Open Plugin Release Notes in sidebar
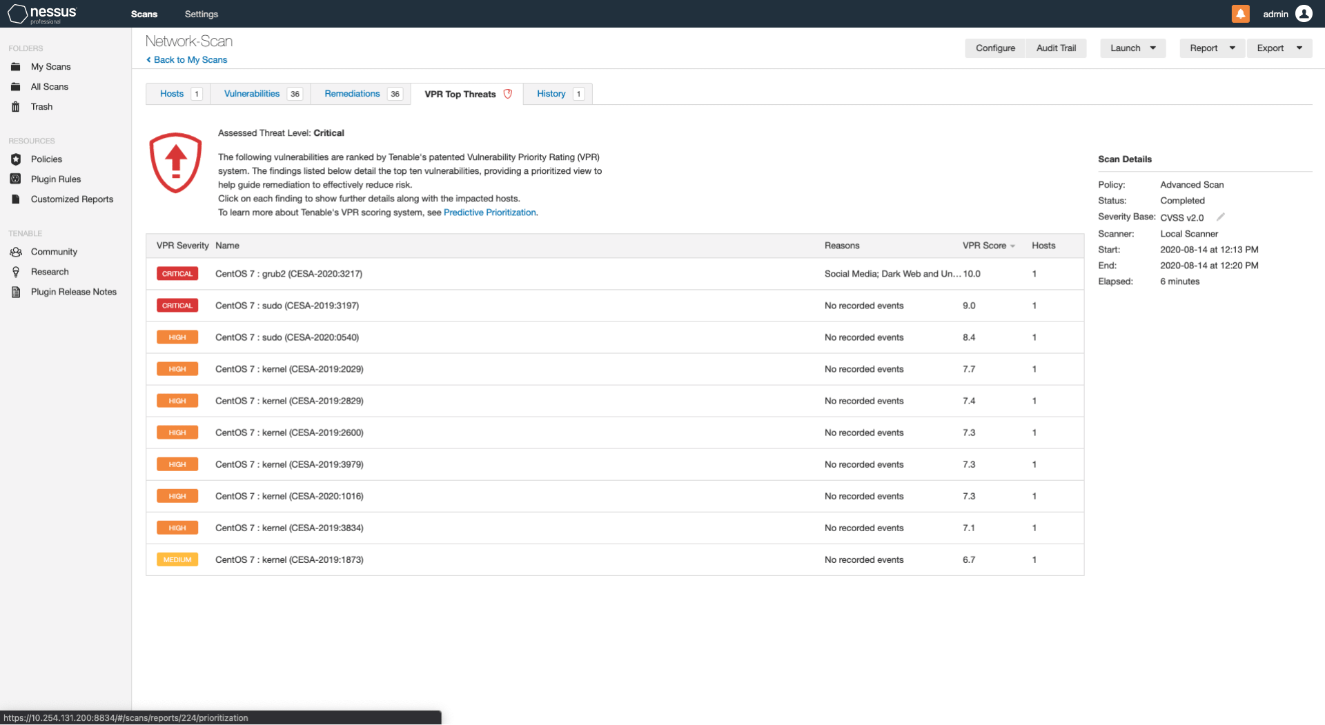The width and height of the screenshot is (1325, 725). (74, 292)
